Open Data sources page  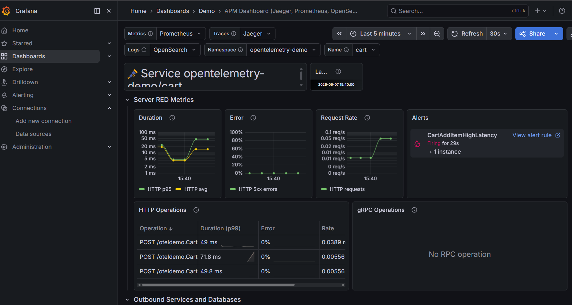click(33, 134)
